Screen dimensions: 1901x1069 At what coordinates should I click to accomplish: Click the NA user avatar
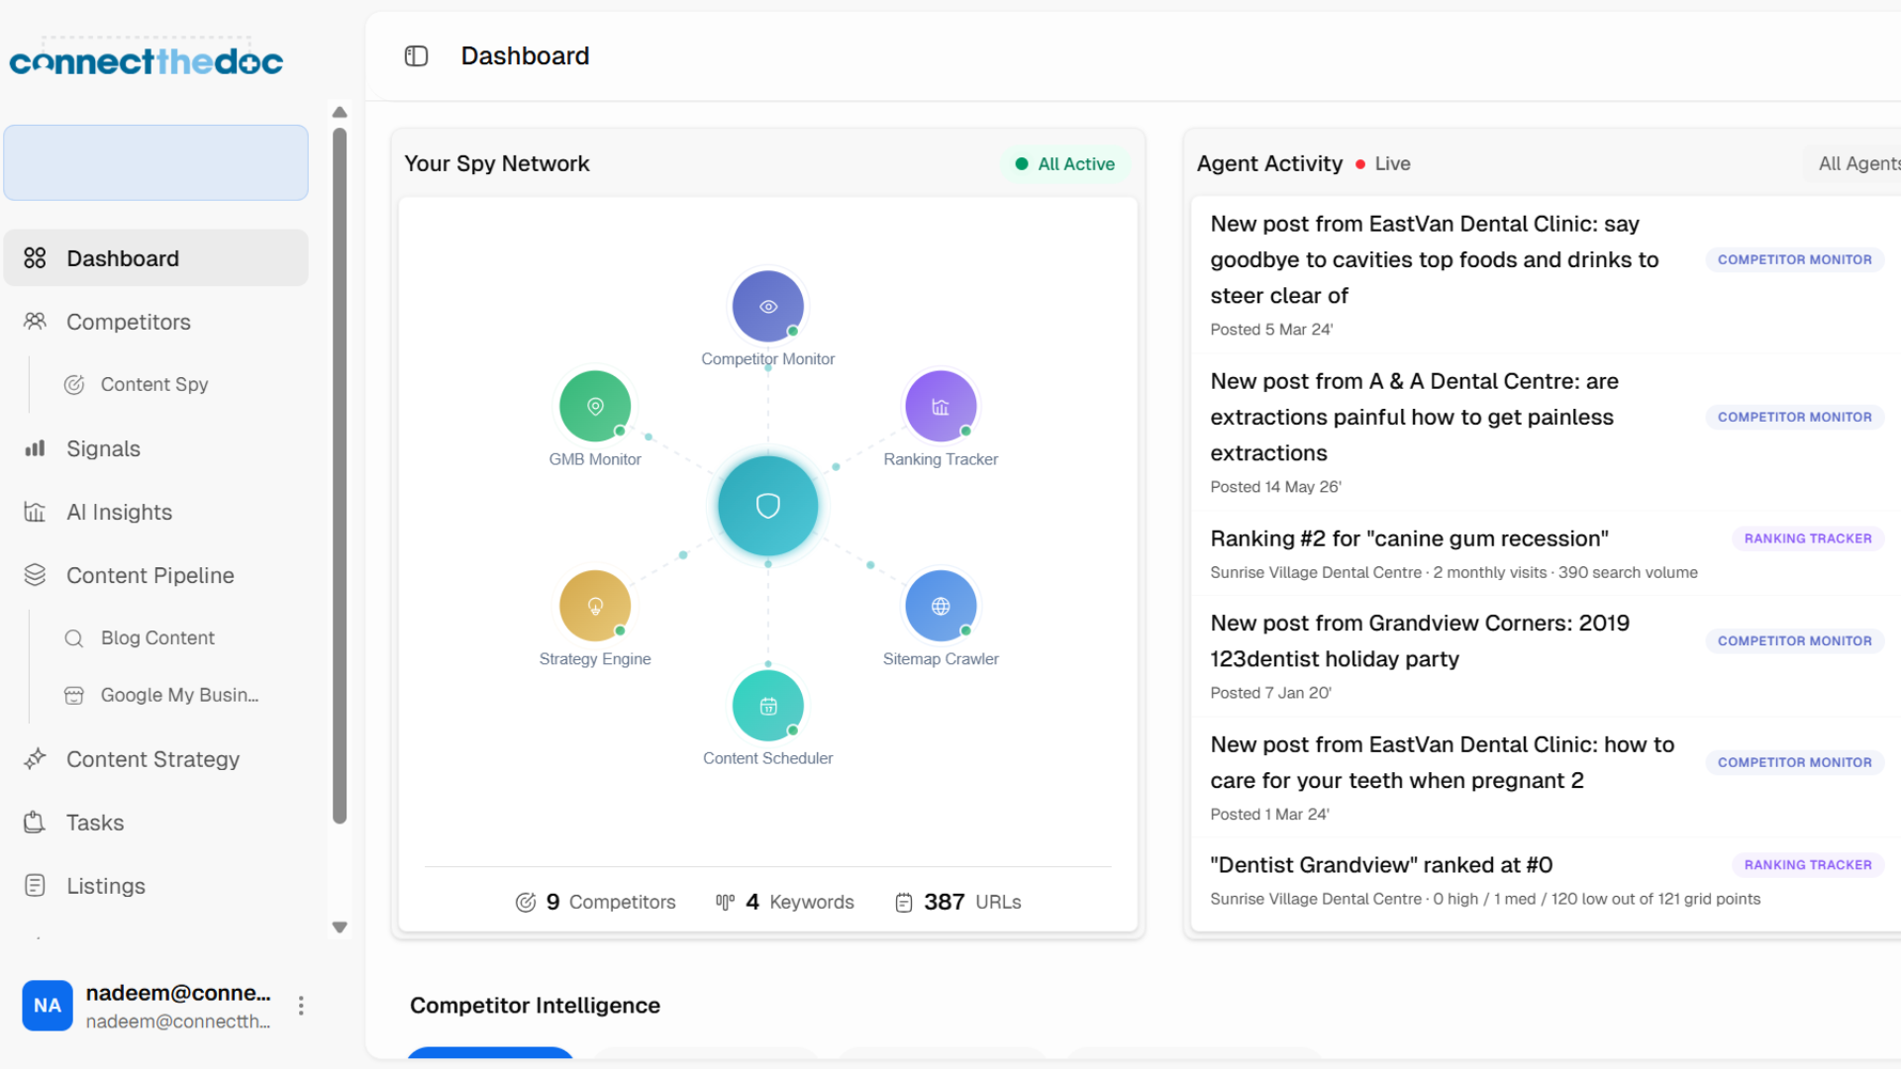pyautogui.click(x=48, y=1006)
